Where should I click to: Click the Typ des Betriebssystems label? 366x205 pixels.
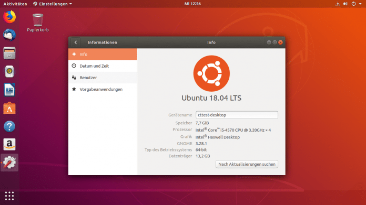coord(168,149)
